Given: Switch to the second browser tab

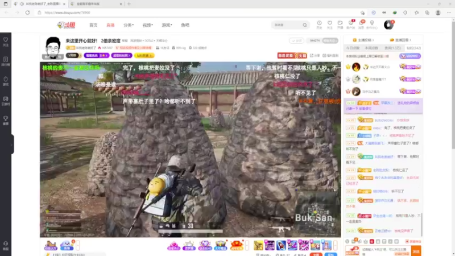Looking at the screenshot, I should [x=96, y=4].
